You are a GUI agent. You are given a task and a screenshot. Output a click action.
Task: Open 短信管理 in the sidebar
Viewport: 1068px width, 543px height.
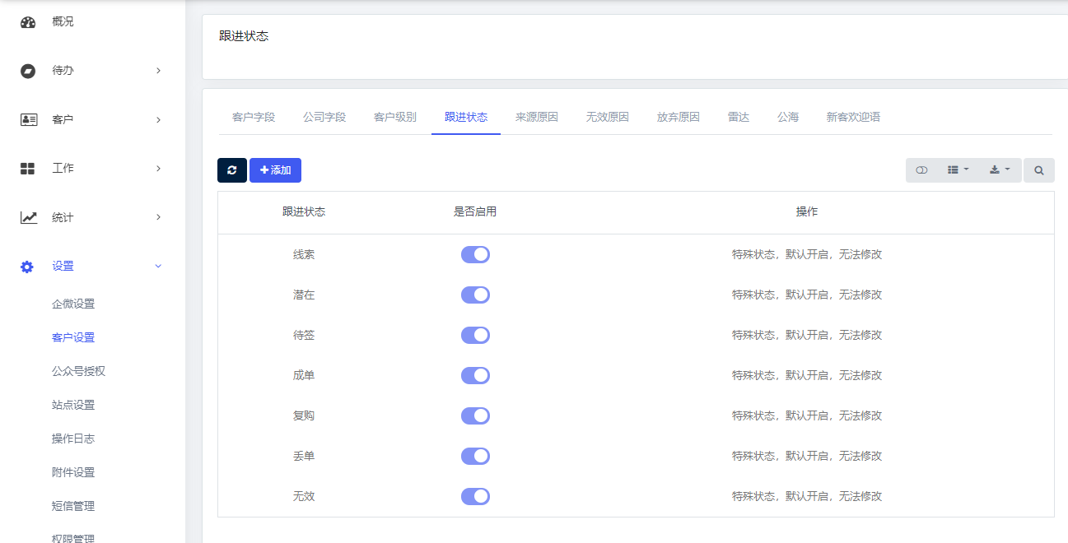(x=73, y=506)
